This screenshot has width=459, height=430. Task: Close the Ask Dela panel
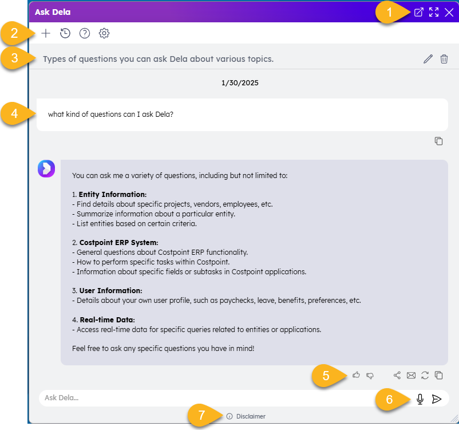point(449,12)
